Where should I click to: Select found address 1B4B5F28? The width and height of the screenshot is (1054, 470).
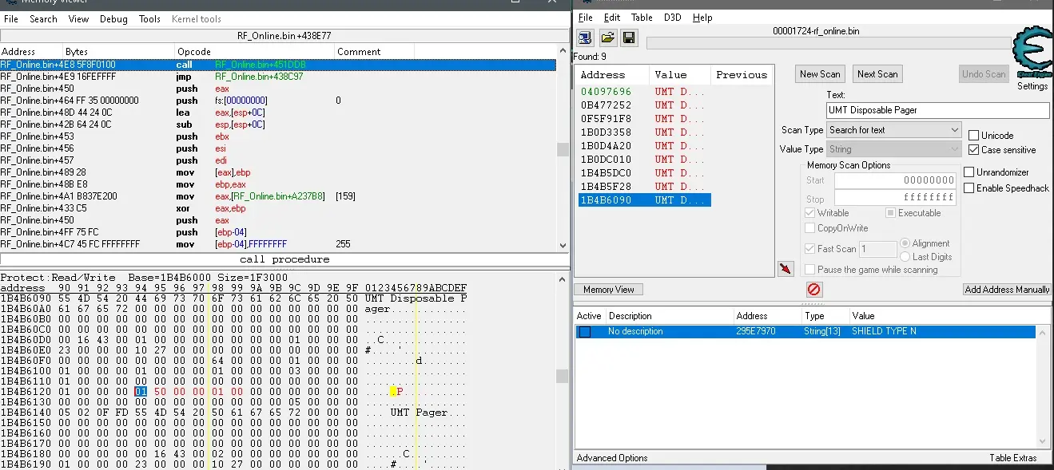coord(644,187)
